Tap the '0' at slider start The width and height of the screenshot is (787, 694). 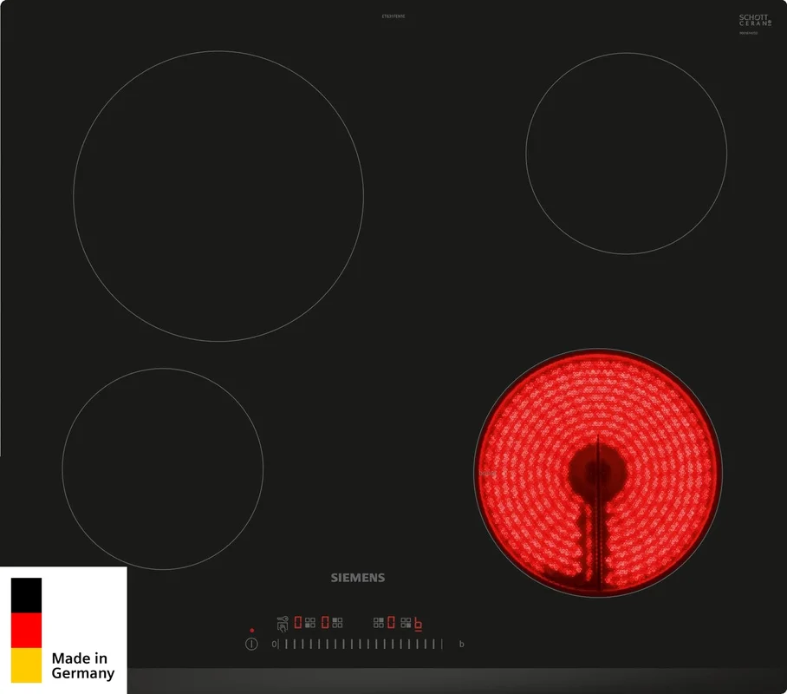274,644
